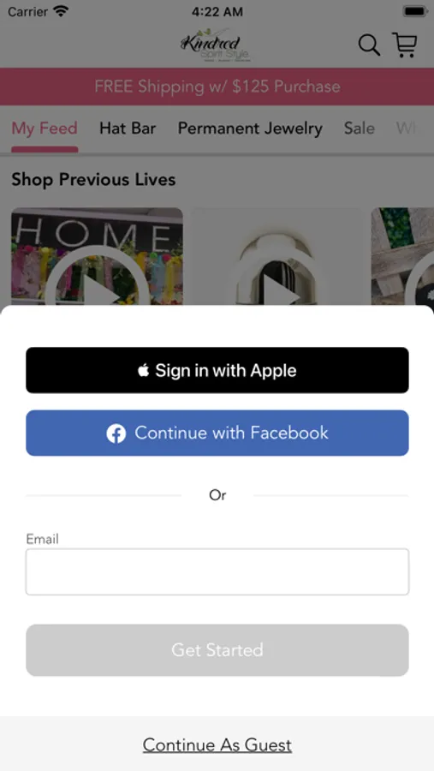Select the Sale tab
This screenshot has height=771, width=434.
[360, 128]
